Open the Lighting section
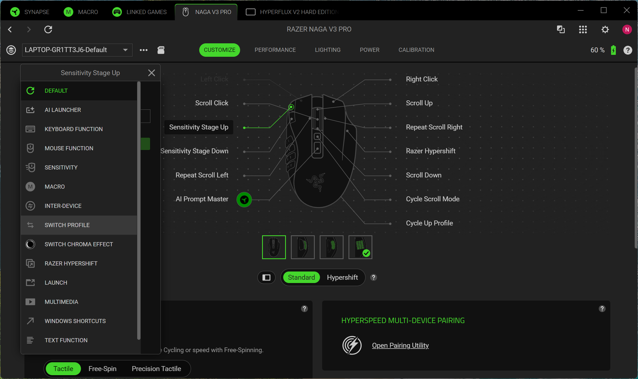The height and width of the screenshot is (379, 638). tap(328, 50)
